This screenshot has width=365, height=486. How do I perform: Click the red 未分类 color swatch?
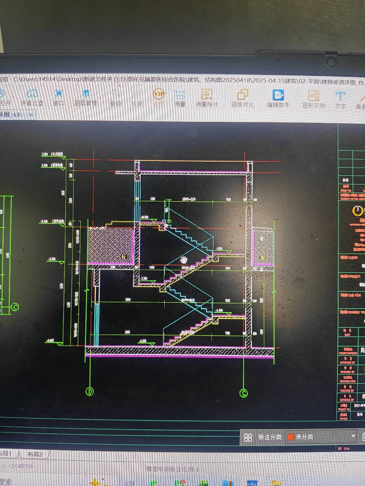point(291,437)
